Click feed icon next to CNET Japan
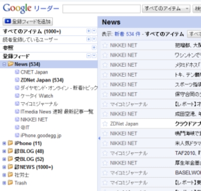 [x=17, y=72]
